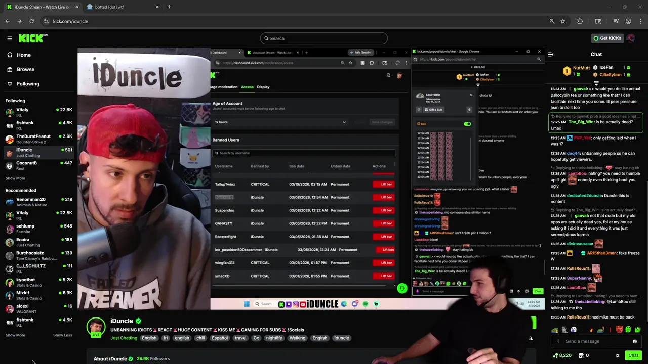Select the irl stream tag
Image resolution: width=648 pixels, height=364 pixels.
tap(165, 338)
